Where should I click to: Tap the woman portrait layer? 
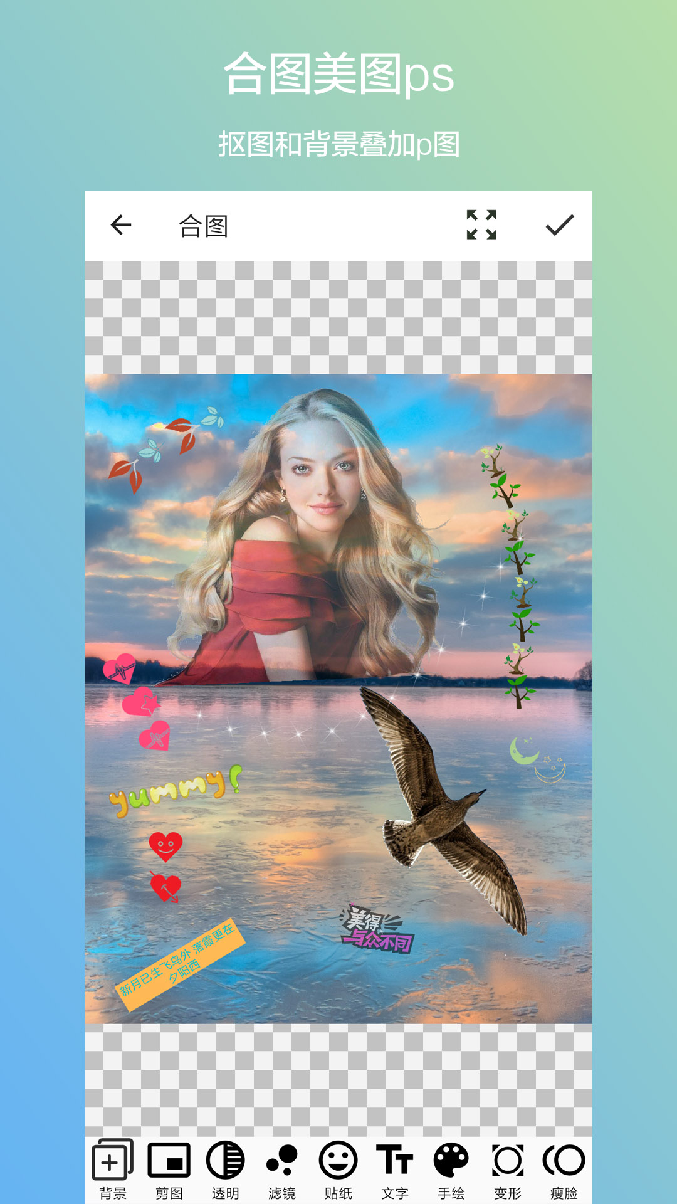pyautogui.click(x=313, y=533)
